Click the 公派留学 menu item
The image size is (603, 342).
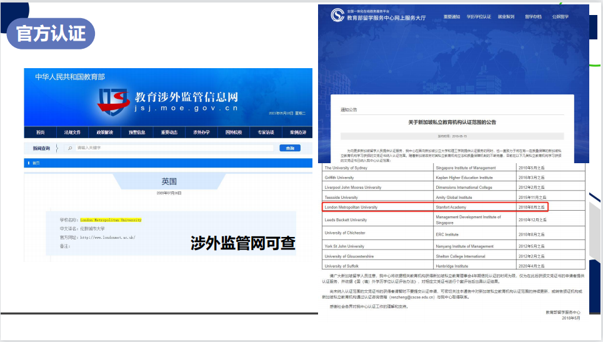pos(561,17)
